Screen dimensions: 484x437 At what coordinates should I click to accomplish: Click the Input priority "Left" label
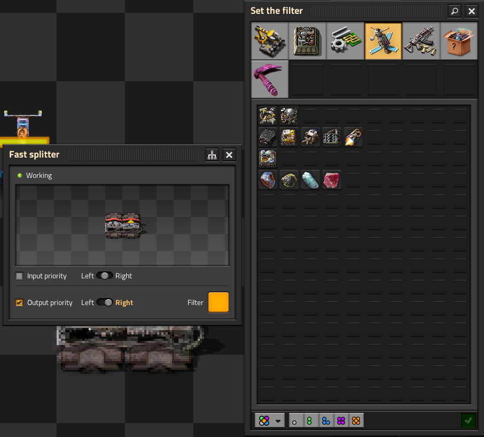click(88, 276)
